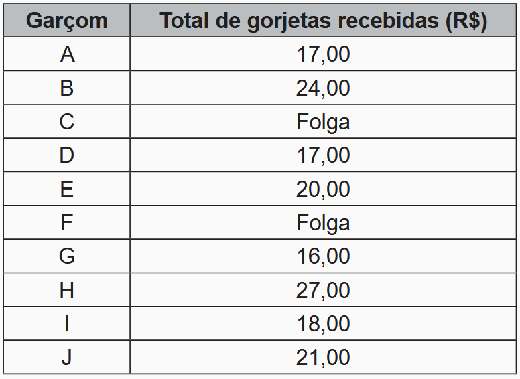The height and width of the screenshot is (379, 520).
Task: Select waiter F in the Garçom column
Action: click(66, 223)
